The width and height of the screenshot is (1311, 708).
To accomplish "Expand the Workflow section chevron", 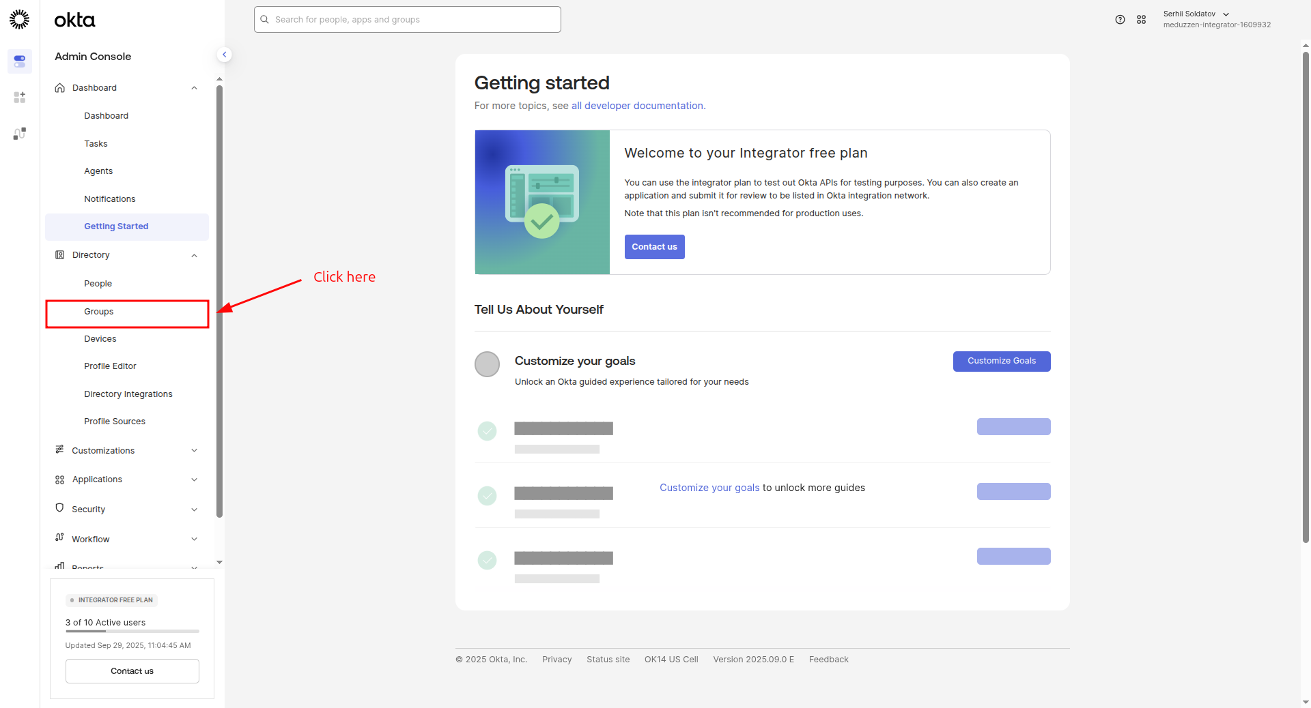I will point(195,540).
